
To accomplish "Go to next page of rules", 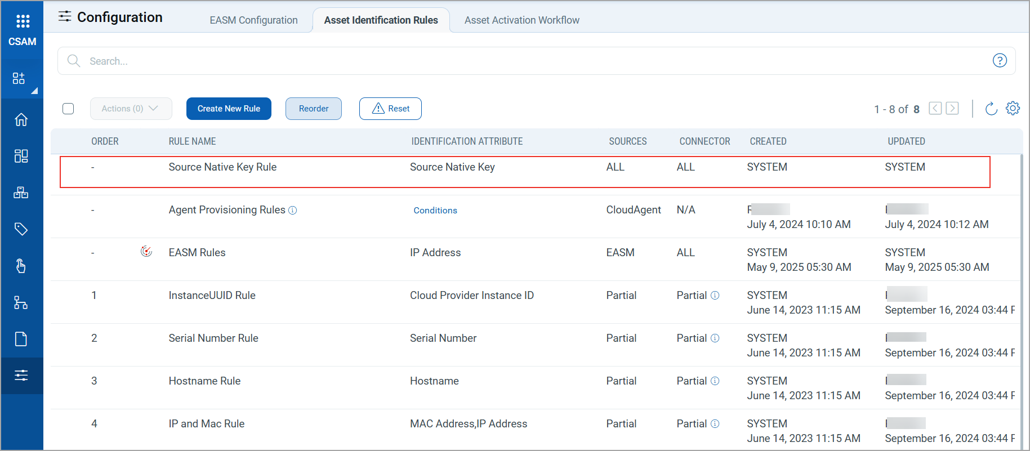I will (952, 109).
